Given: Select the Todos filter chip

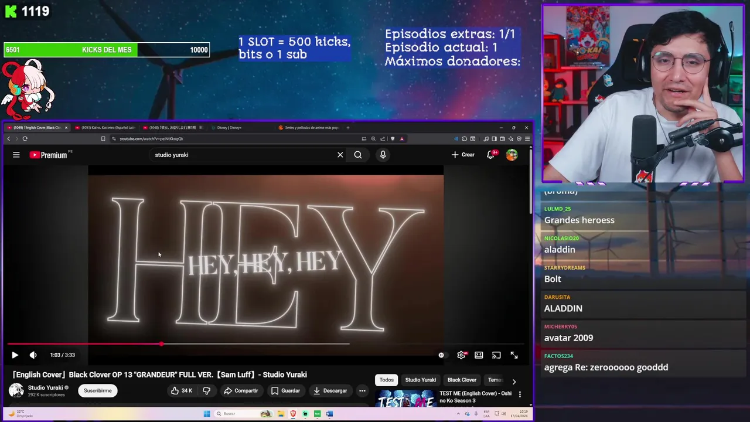Looking at the screenshot, I should pyautogui.click(x=386, y=380).
